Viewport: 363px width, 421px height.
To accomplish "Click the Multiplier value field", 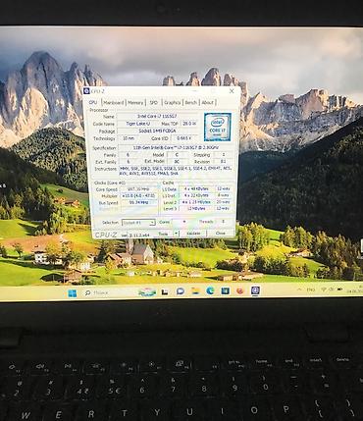I will point(139,196).
